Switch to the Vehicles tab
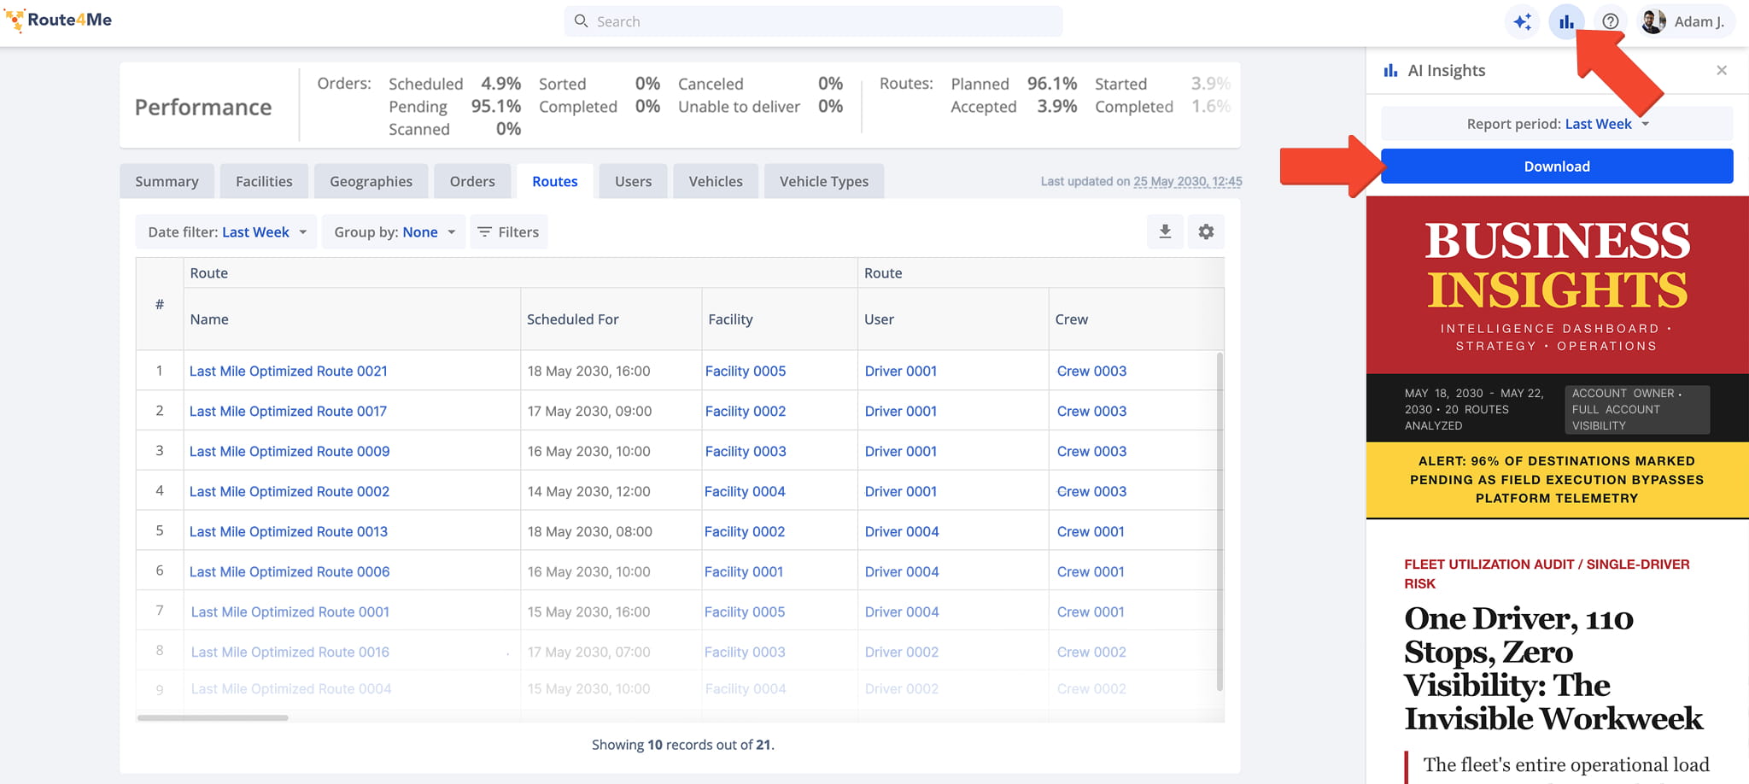The width and height of the screenshot is (1749, 784). (716, 181)
